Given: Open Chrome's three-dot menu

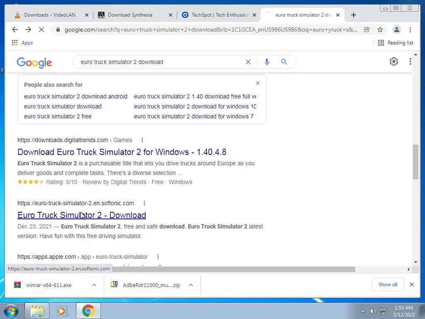Looking at the screenshot, I should (x=410, y=29).
